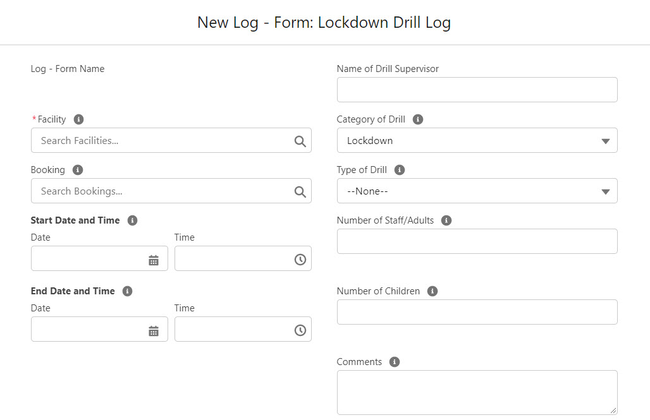Viewport: 650px width, 420px height.
Task: Click the Start Date and Time info icon
Action: click(x=132, y=220)
